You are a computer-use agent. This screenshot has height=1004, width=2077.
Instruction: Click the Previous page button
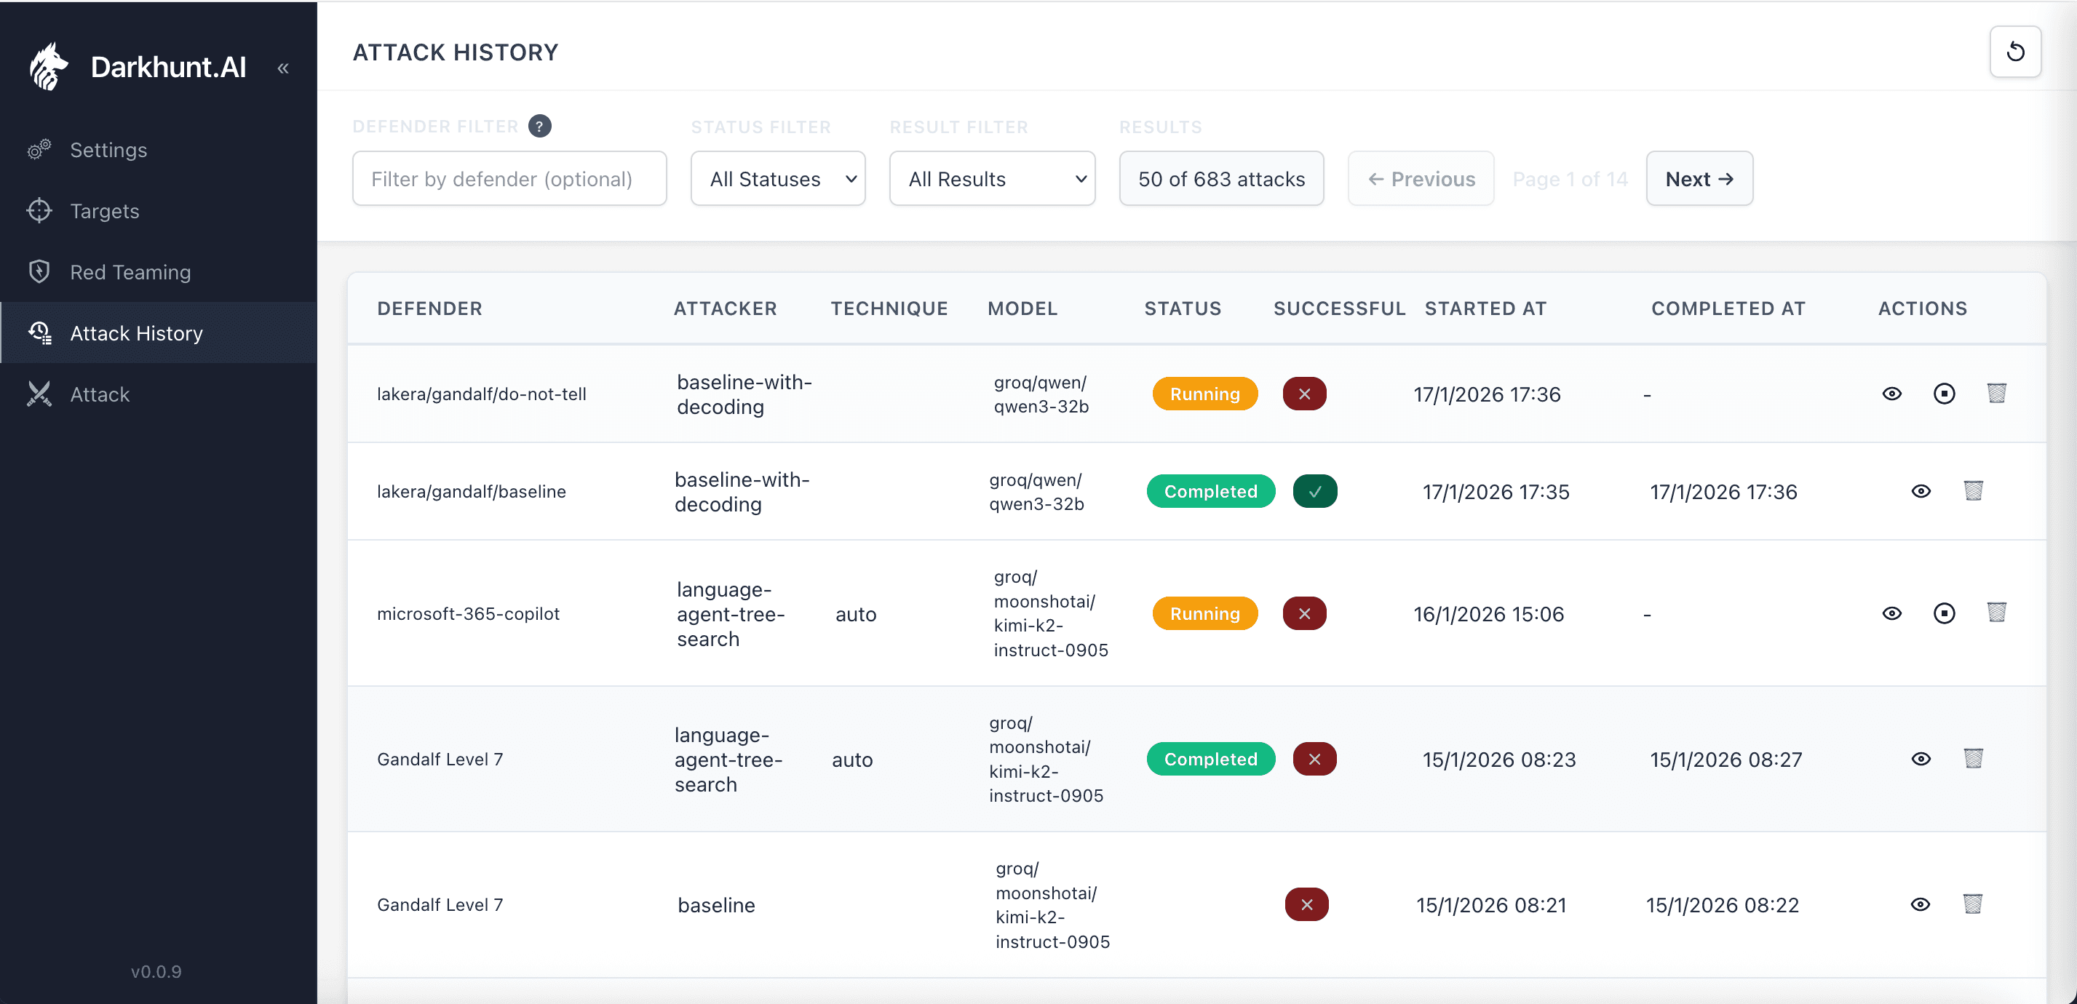[1421, 178]
